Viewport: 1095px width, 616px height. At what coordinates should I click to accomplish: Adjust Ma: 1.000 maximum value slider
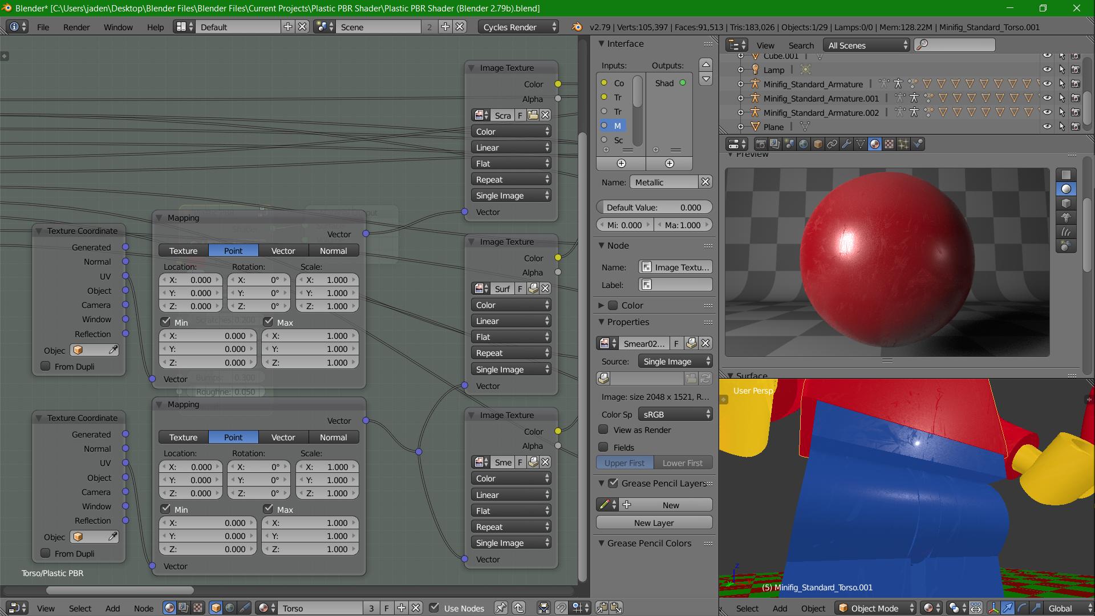pos(683,225)
